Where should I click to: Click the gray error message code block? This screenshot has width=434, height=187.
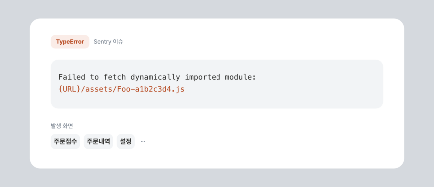(x=217, y=84)
